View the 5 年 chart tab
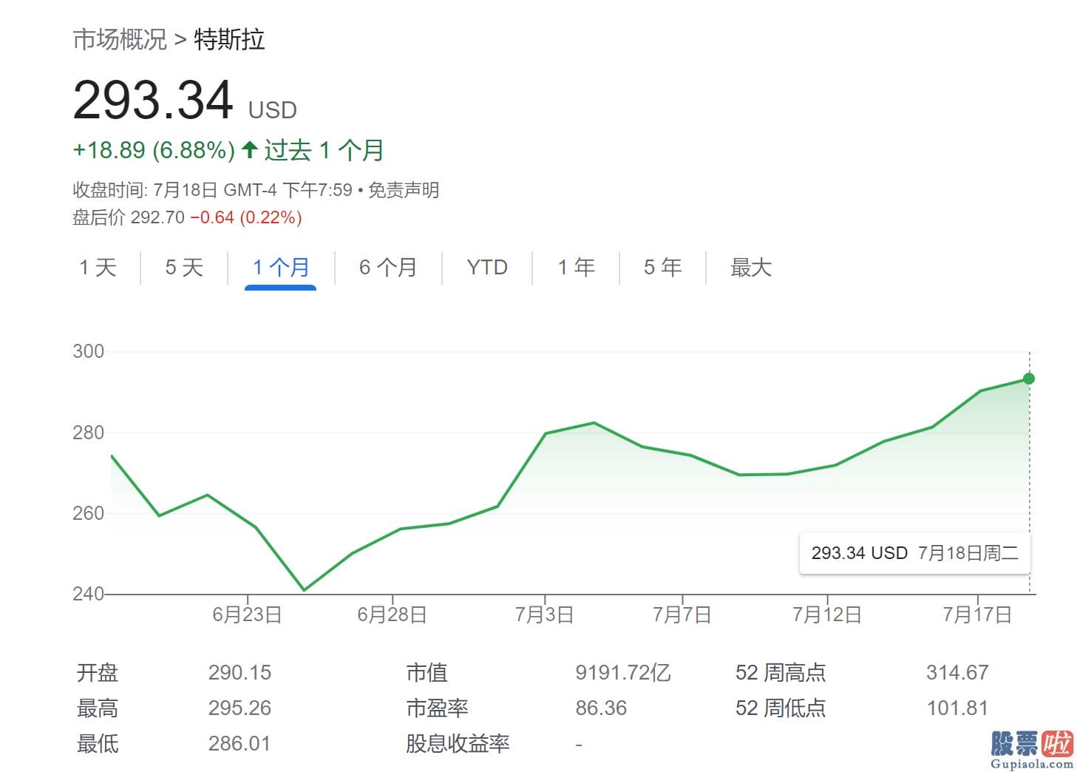 662,267
